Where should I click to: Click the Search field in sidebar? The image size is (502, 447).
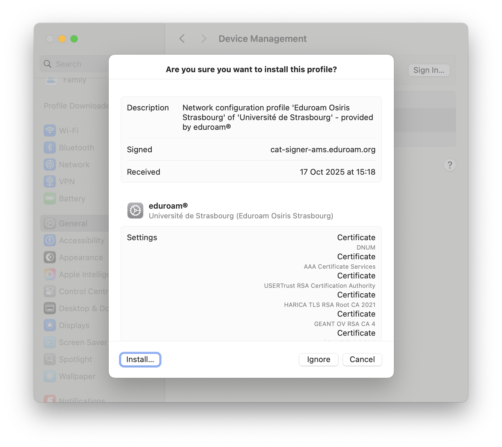coord(76,64)
